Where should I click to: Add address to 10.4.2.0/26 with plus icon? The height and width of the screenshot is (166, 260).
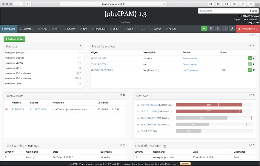(250, 58)
